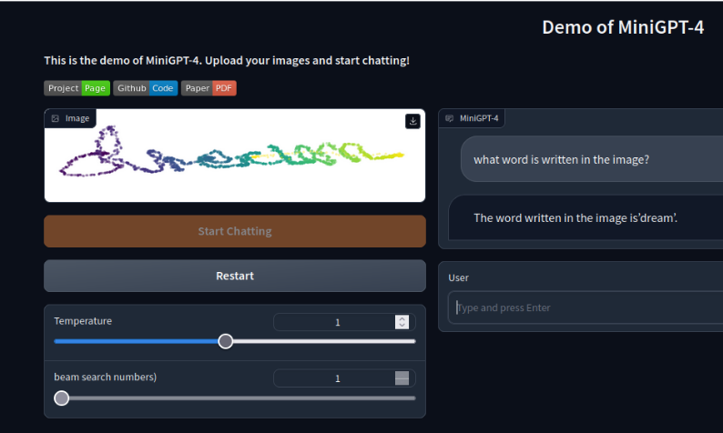Click the Restart button
This screenshot has height=433, width=723.
[x=235, y=276]
